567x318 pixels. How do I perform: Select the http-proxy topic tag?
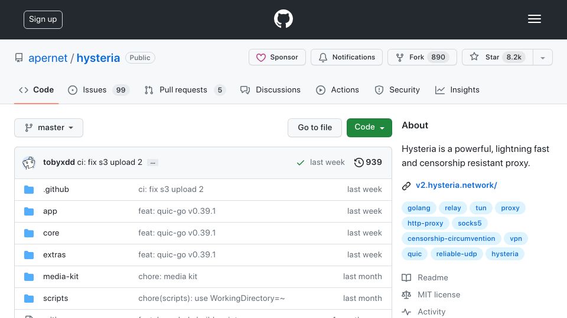pos(425,223)
